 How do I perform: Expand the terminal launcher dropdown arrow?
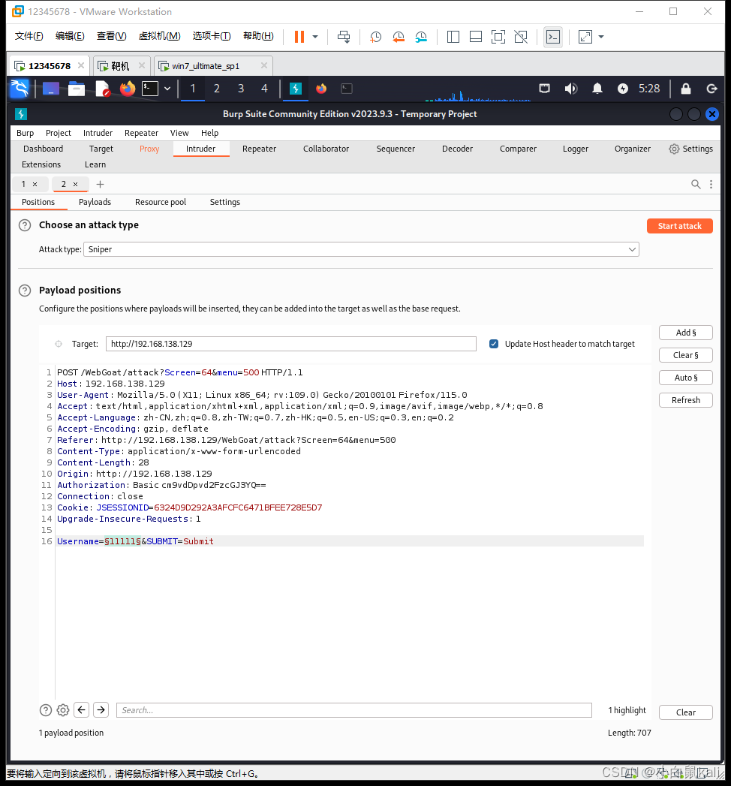167,89
